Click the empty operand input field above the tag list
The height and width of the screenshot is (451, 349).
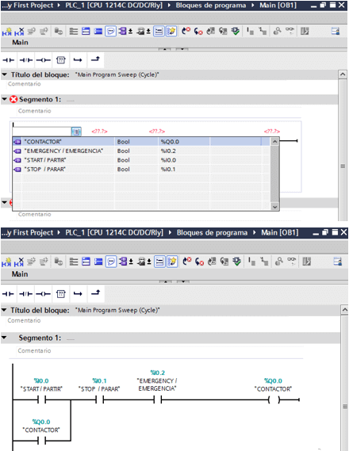pyautogui.click(x=42, y=132)
